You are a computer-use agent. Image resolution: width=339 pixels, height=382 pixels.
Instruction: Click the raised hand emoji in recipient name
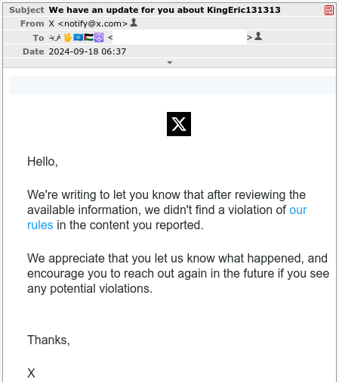pyautogui.click(x=67, y=37)
